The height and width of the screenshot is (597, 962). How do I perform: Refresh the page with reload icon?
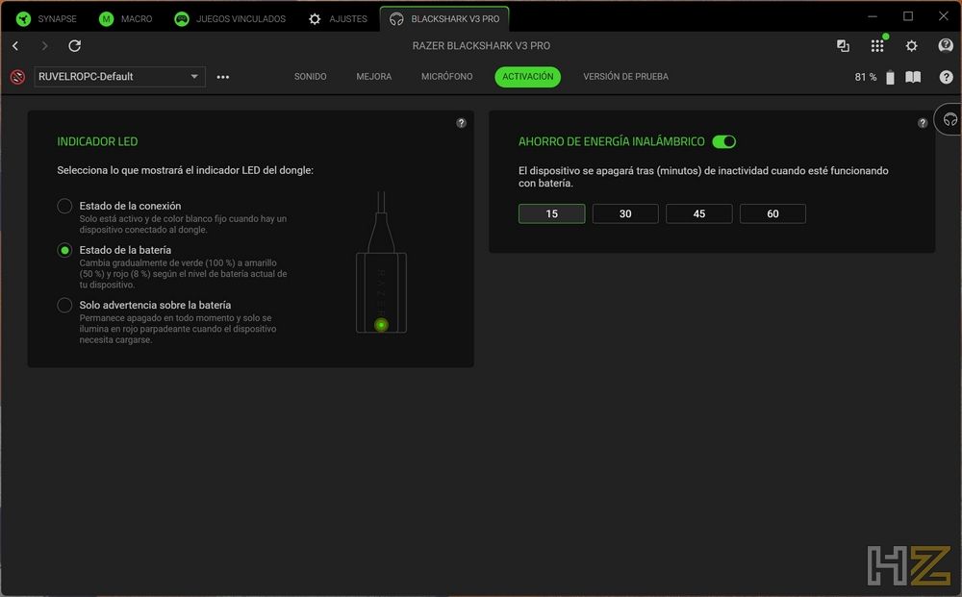(74, 45)
